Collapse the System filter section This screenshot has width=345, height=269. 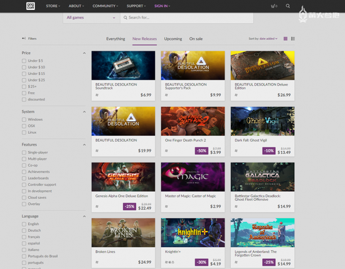click(84, 112)
